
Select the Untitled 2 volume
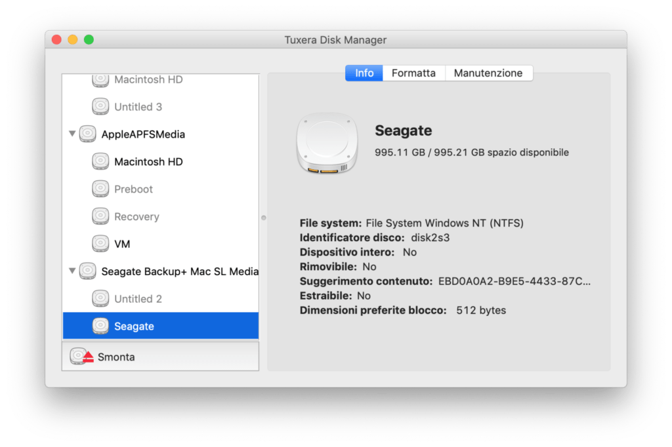pyautogui.click(x=161, y=298)
